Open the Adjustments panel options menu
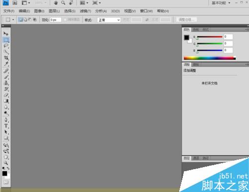Viewport: 249px width, 192px height. pyautogui.click(x=247, y=64)
